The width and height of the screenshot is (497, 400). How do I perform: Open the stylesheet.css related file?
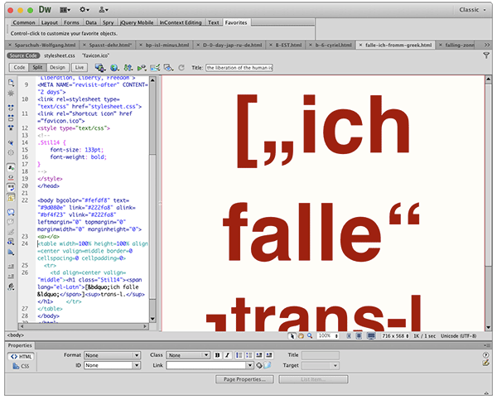(x=60, y=55)
